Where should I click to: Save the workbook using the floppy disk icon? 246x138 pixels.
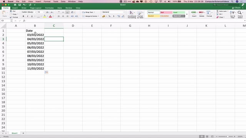(x=20, y=5)
